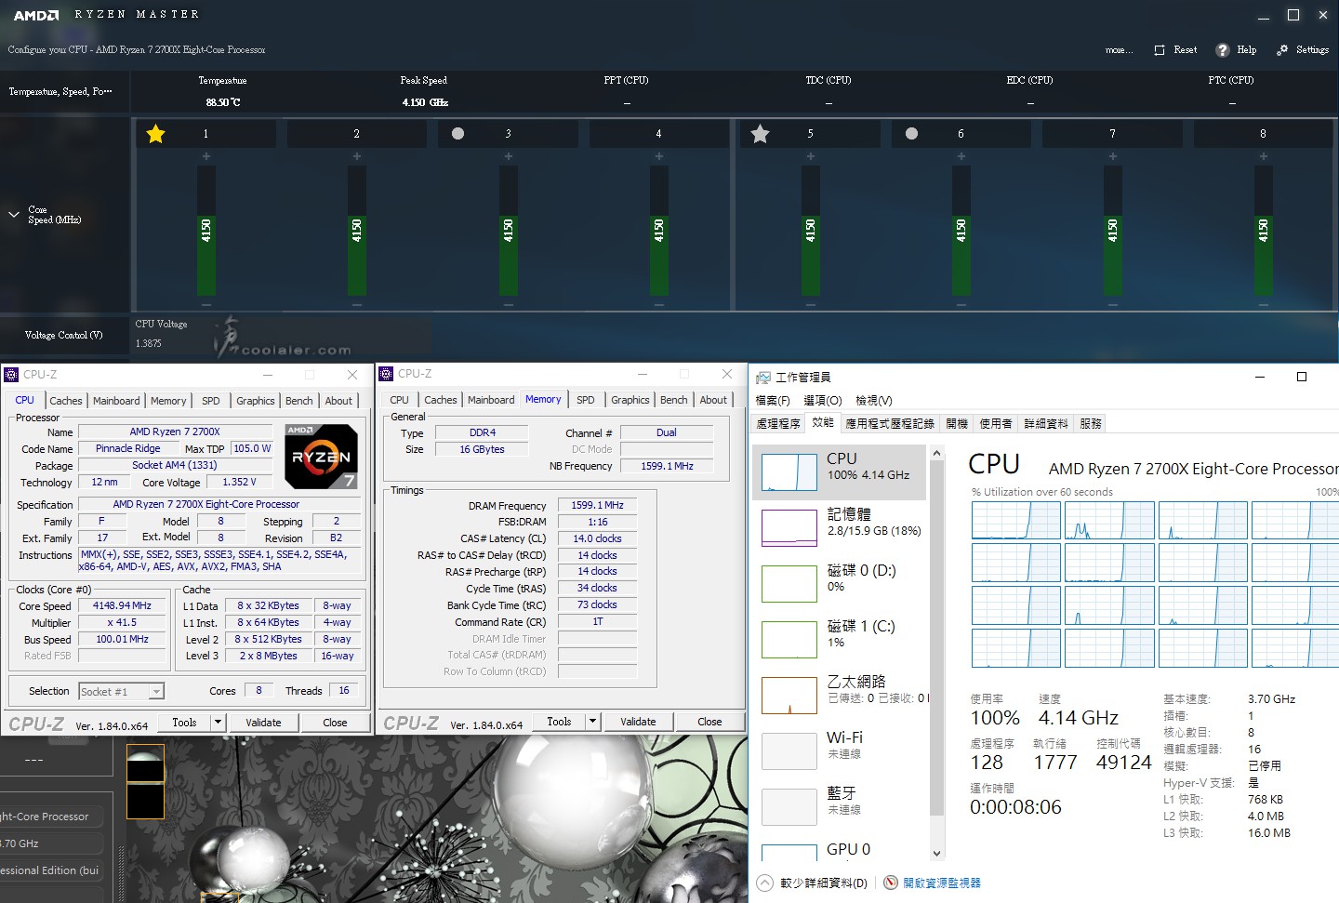
Task: Click the Ryzen 7 logo in CPU-Z
Action: (321, 457)
